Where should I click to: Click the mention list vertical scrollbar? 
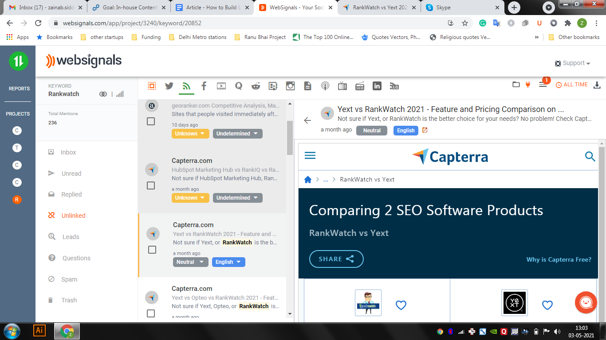pyautogui.click(x=290, y=138)
